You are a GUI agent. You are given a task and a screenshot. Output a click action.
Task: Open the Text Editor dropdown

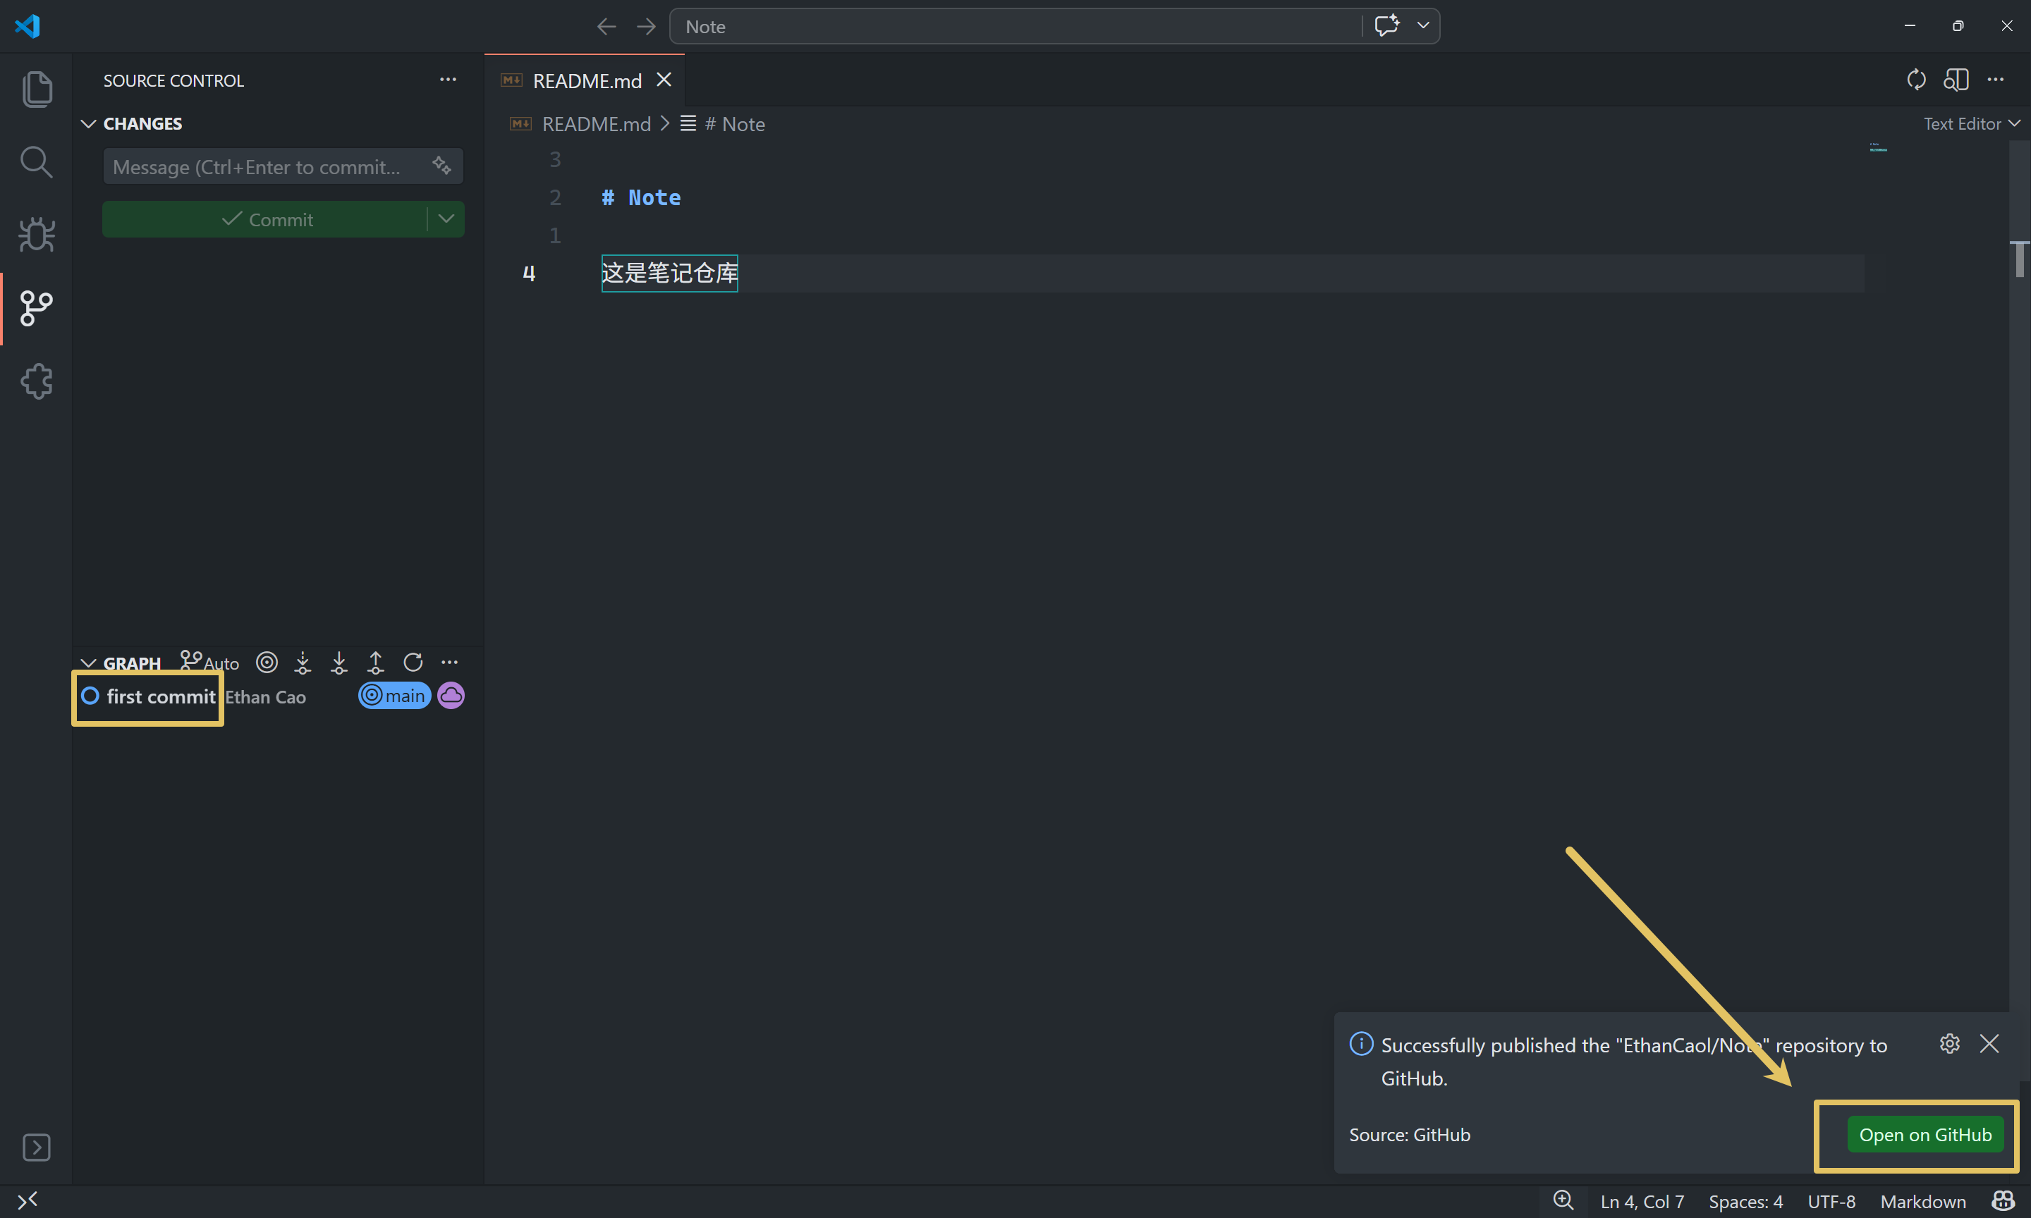click(1972, 124)
